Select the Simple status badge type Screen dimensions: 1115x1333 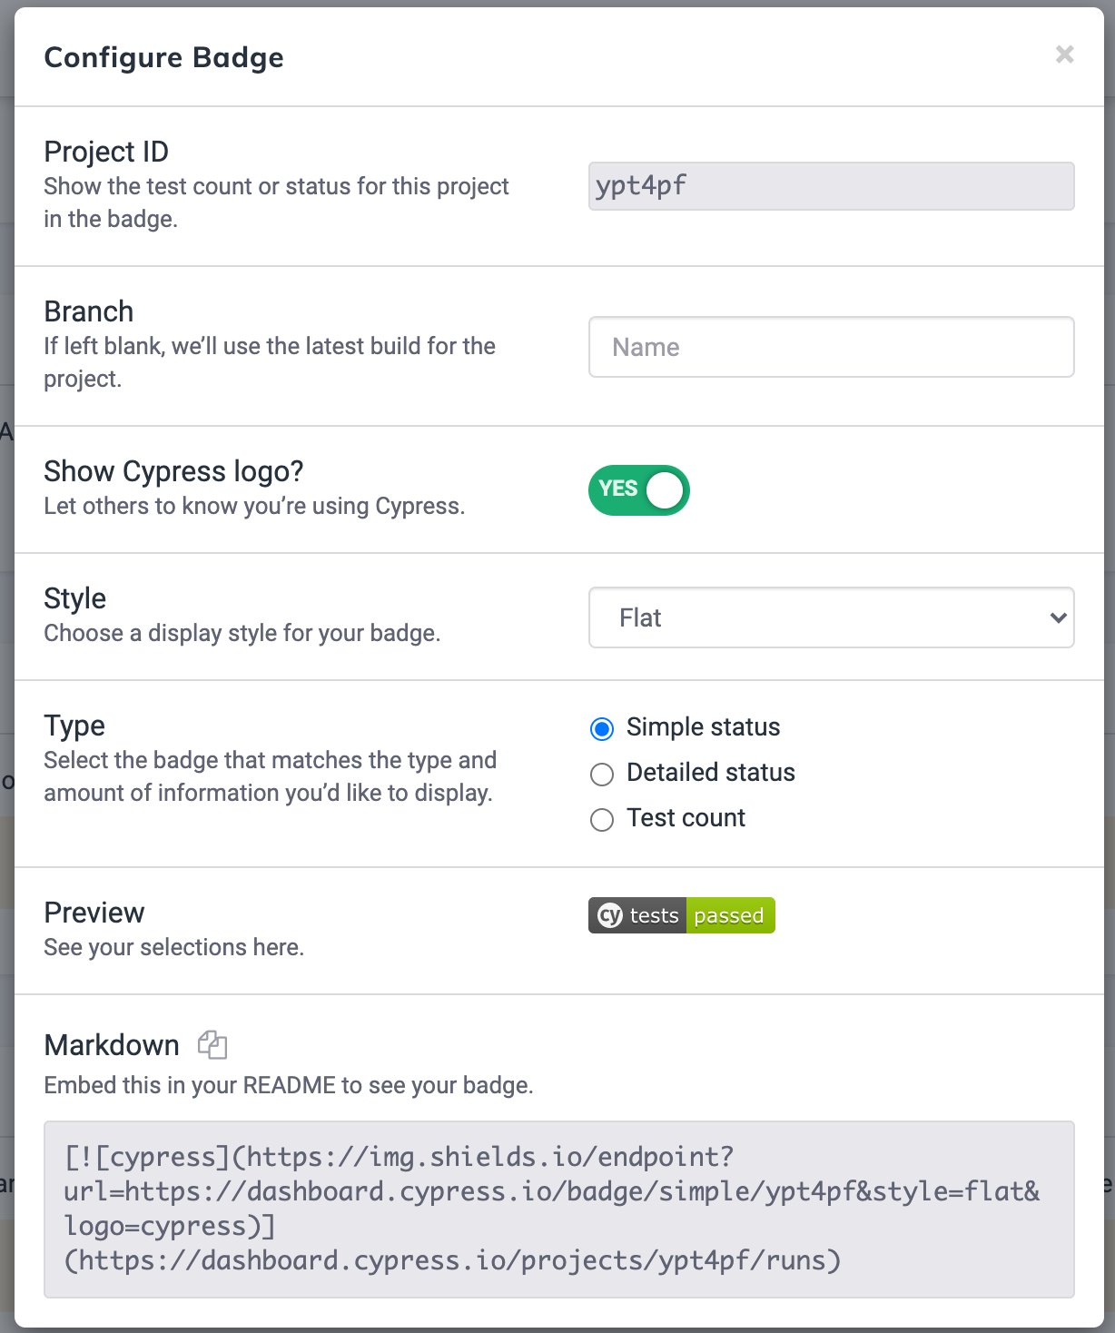coord(601,728)
